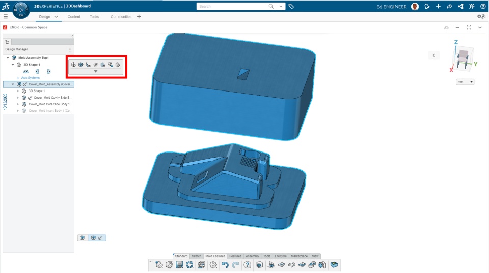The height and width of the screenshot is (273, 489).
Task: Switch to the Communities tab
Action: [121, 17]
